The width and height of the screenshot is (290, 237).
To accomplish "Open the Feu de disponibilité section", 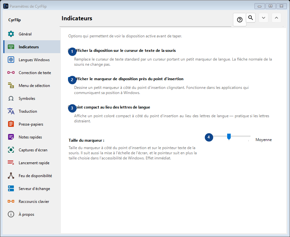I will click(x=32, y=175).
